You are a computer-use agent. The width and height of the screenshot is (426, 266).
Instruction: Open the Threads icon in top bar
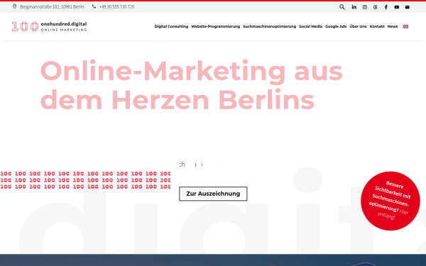375,7
